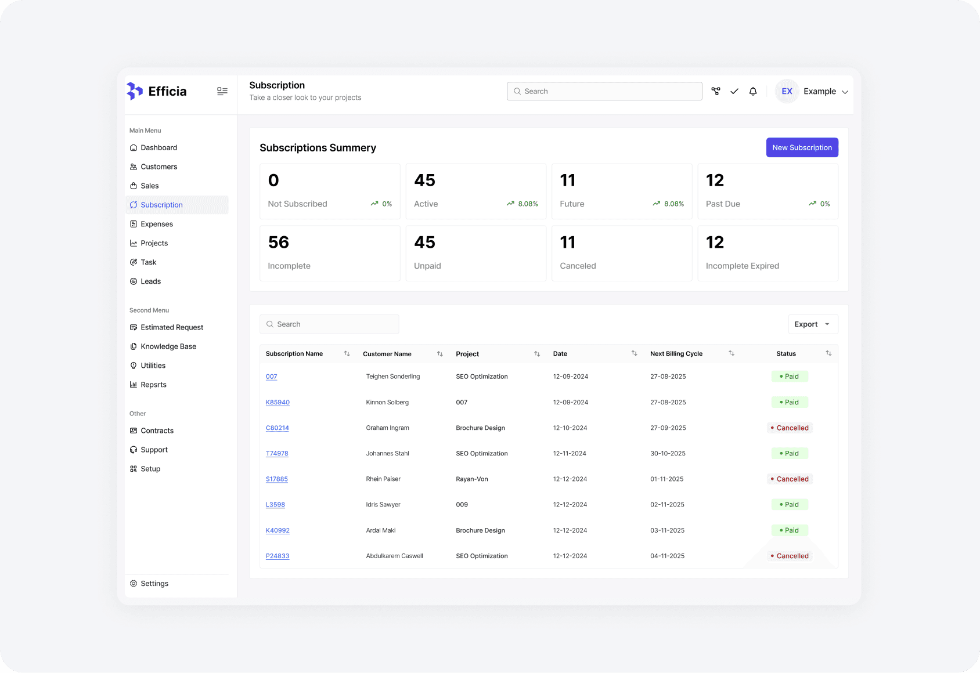Click customer name Abdulkarem Caswell
The image size is (980, 673).
pos(395,556)
